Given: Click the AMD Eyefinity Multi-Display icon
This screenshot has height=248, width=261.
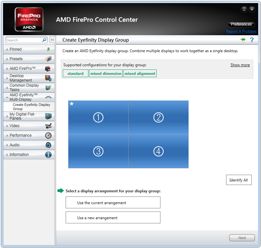Looking at the screenshot, I should click(x=48, y=97).
